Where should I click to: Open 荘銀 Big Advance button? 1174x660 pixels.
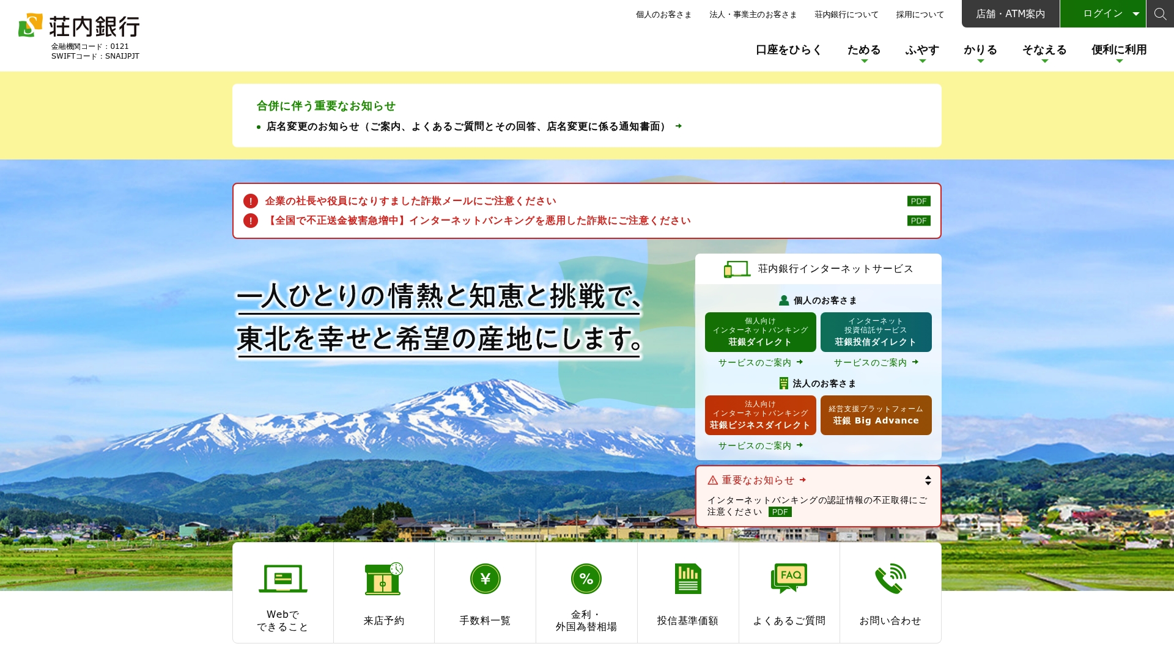[x=876, y=415]
